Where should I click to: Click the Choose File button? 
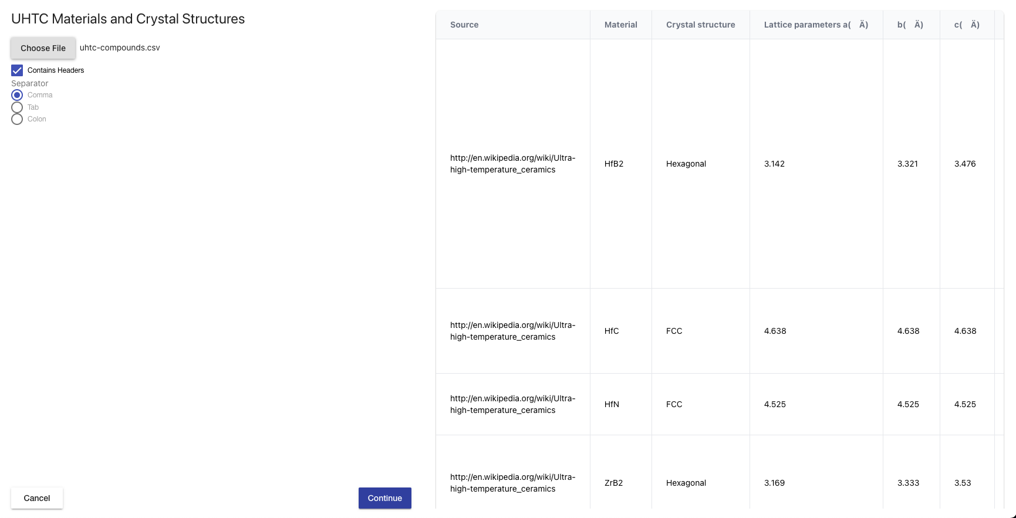[x=43, y=48]
